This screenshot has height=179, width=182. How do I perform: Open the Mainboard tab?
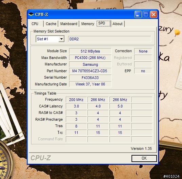[x=69, y=24]
